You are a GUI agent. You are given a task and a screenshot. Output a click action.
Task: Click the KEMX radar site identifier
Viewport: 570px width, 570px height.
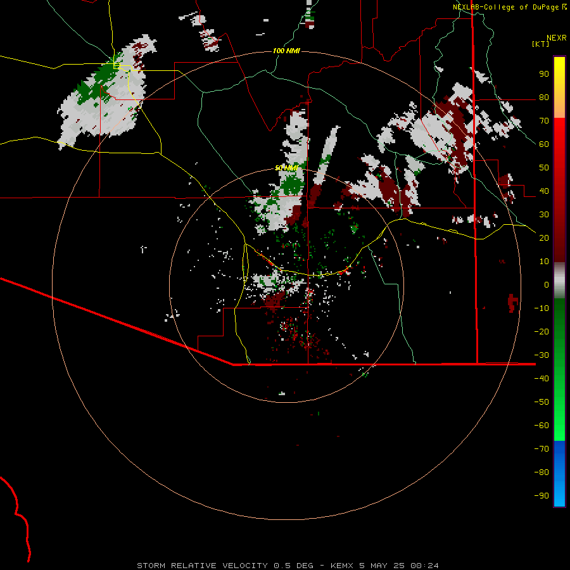(x=342, y=566)
